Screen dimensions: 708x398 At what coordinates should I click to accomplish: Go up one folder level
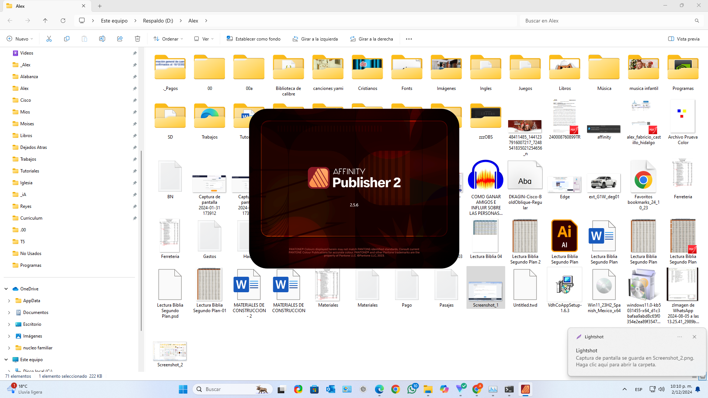(x=45, y=21)
